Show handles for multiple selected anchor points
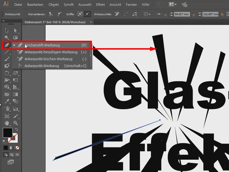This screenshot has width=229, height=172. tap(80, 14)
